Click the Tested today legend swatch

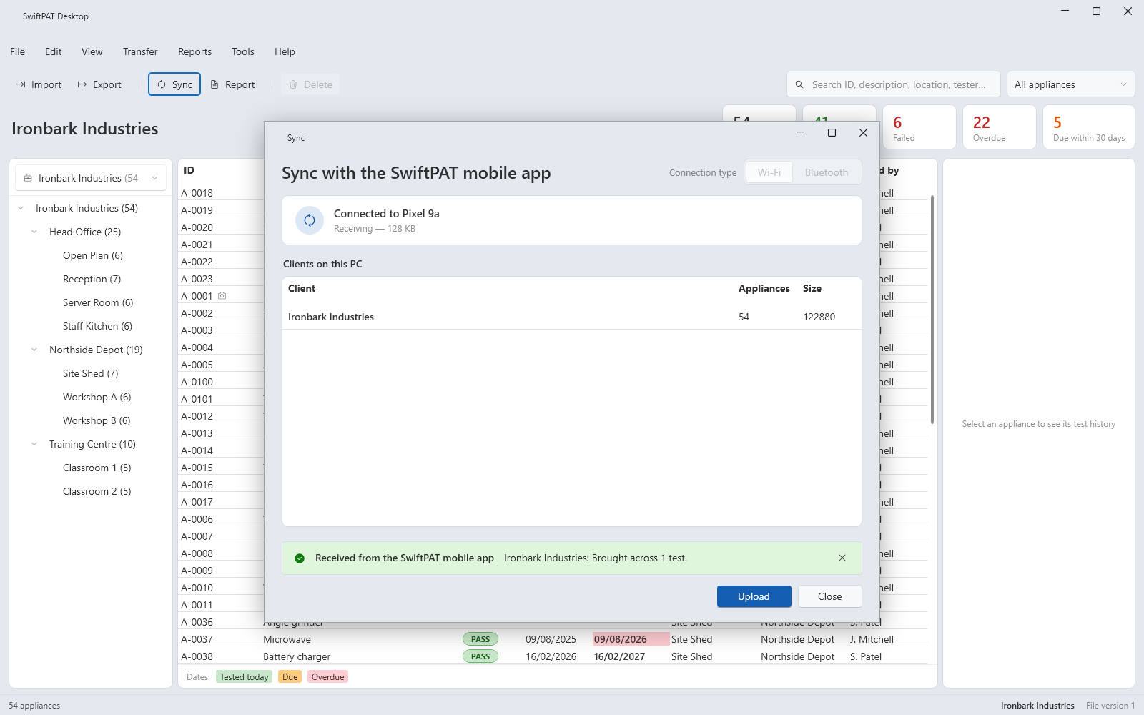pyautogui.click(x=244, y=677)
